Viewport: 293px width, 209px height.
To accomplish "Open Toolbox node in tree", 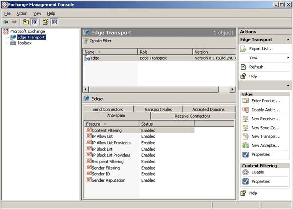I will point(24,43).
